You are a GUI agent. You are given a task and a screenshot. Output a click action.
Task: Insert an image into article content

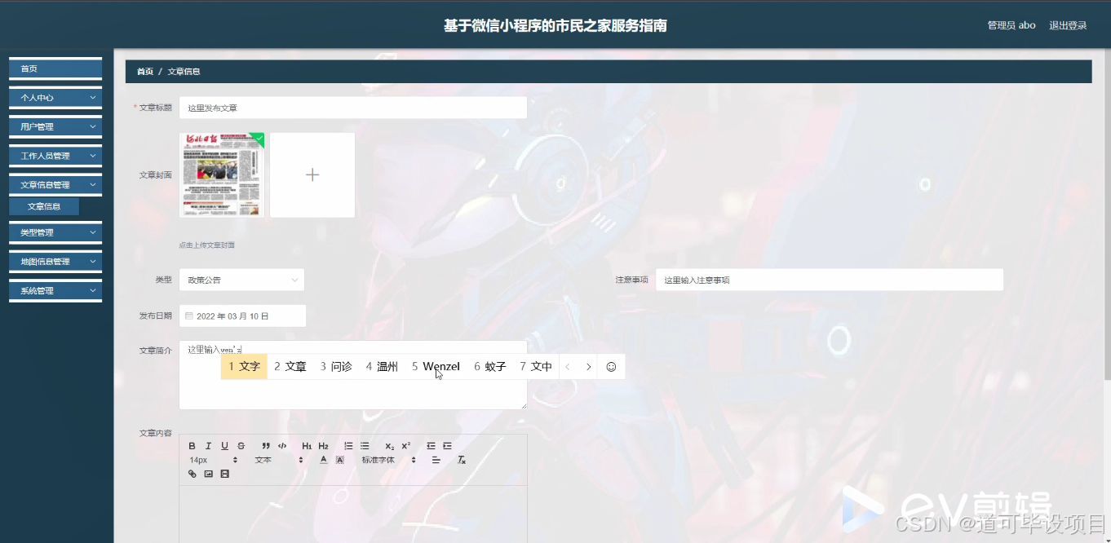(209, 474)
